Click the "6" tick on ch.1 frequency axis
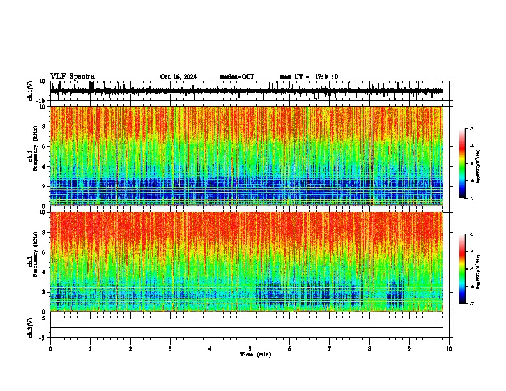506x391 pixels. 45,146
